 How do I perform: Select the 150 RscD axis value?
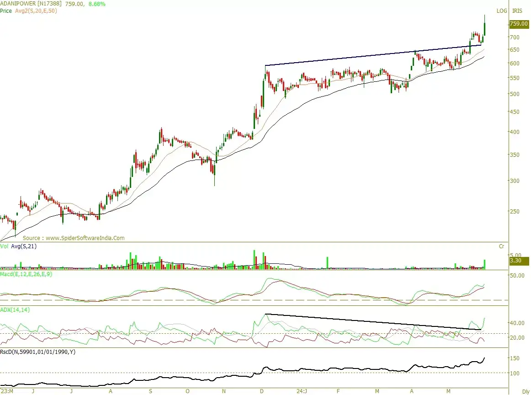coord(515,358)
